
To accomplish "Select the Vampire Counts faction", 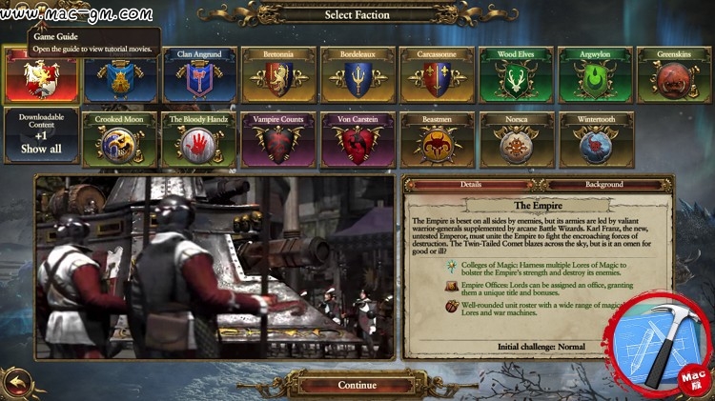I will pyautogui.click(x=278, y=140).
